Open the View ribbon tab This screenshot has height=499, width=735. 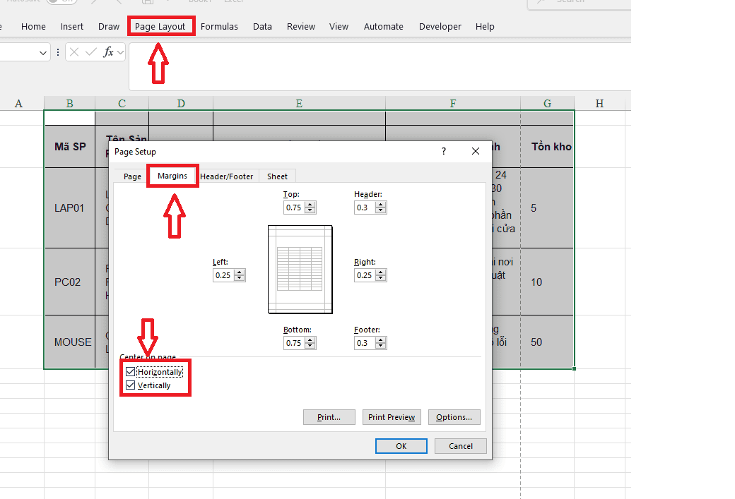[339, 27]
